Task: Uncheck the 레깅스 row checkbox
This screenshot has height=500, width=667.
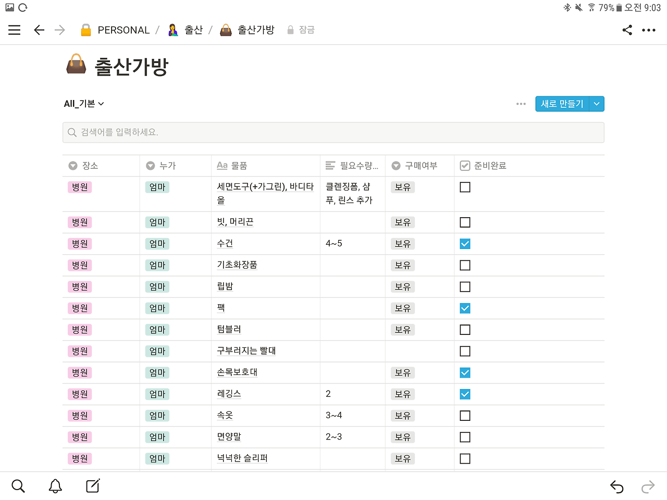Action: pos(465,394)
